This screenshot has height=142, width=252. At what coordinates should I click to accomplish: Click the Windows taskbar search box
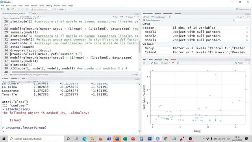[36, 138]
